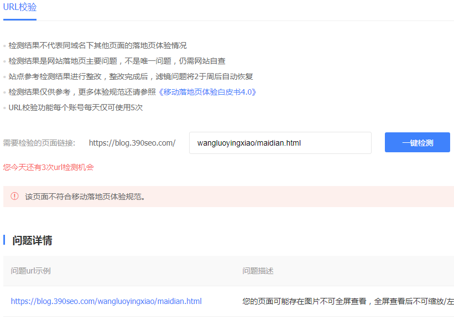This screenshot has width=454, height=335.
Task: Click the note about 滤镜问题将2于周后自动恢复
Action: pyautogui.click(x=131, y=76)
